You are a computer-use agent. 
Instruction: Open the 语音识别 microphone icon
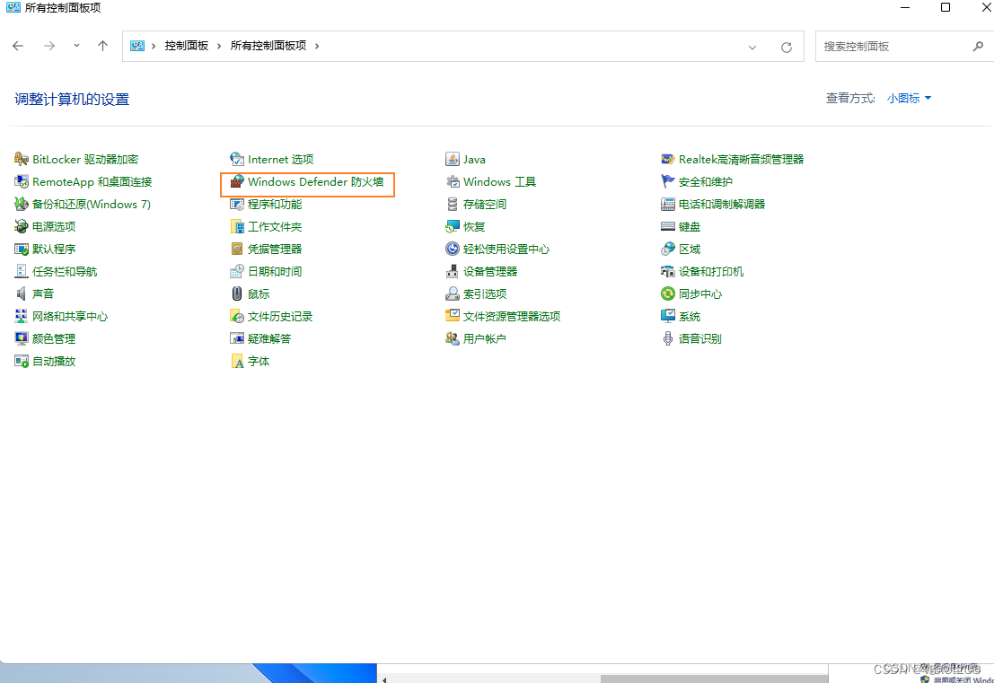[x=667, y=338]
